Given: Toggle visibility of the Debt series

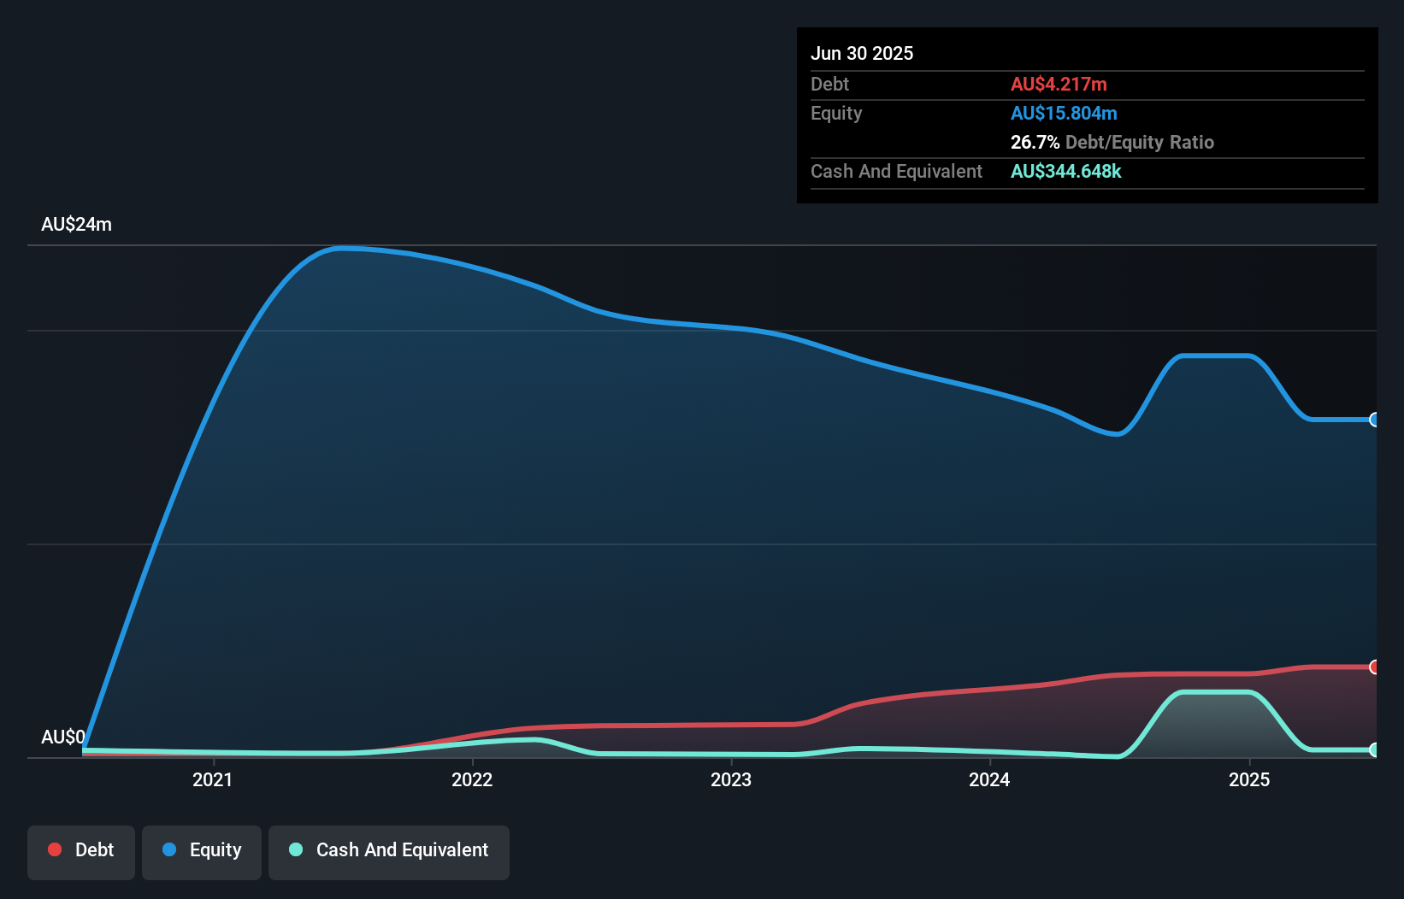Looking at the screenshot, I should tap(81, 850).
